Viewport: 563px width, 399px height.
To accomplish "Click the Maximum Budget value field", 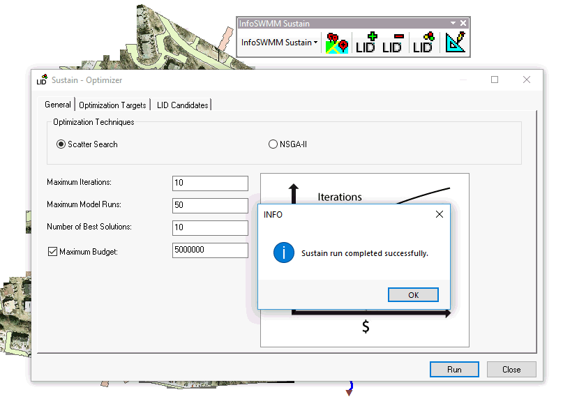I will click(x=210, y=250).
